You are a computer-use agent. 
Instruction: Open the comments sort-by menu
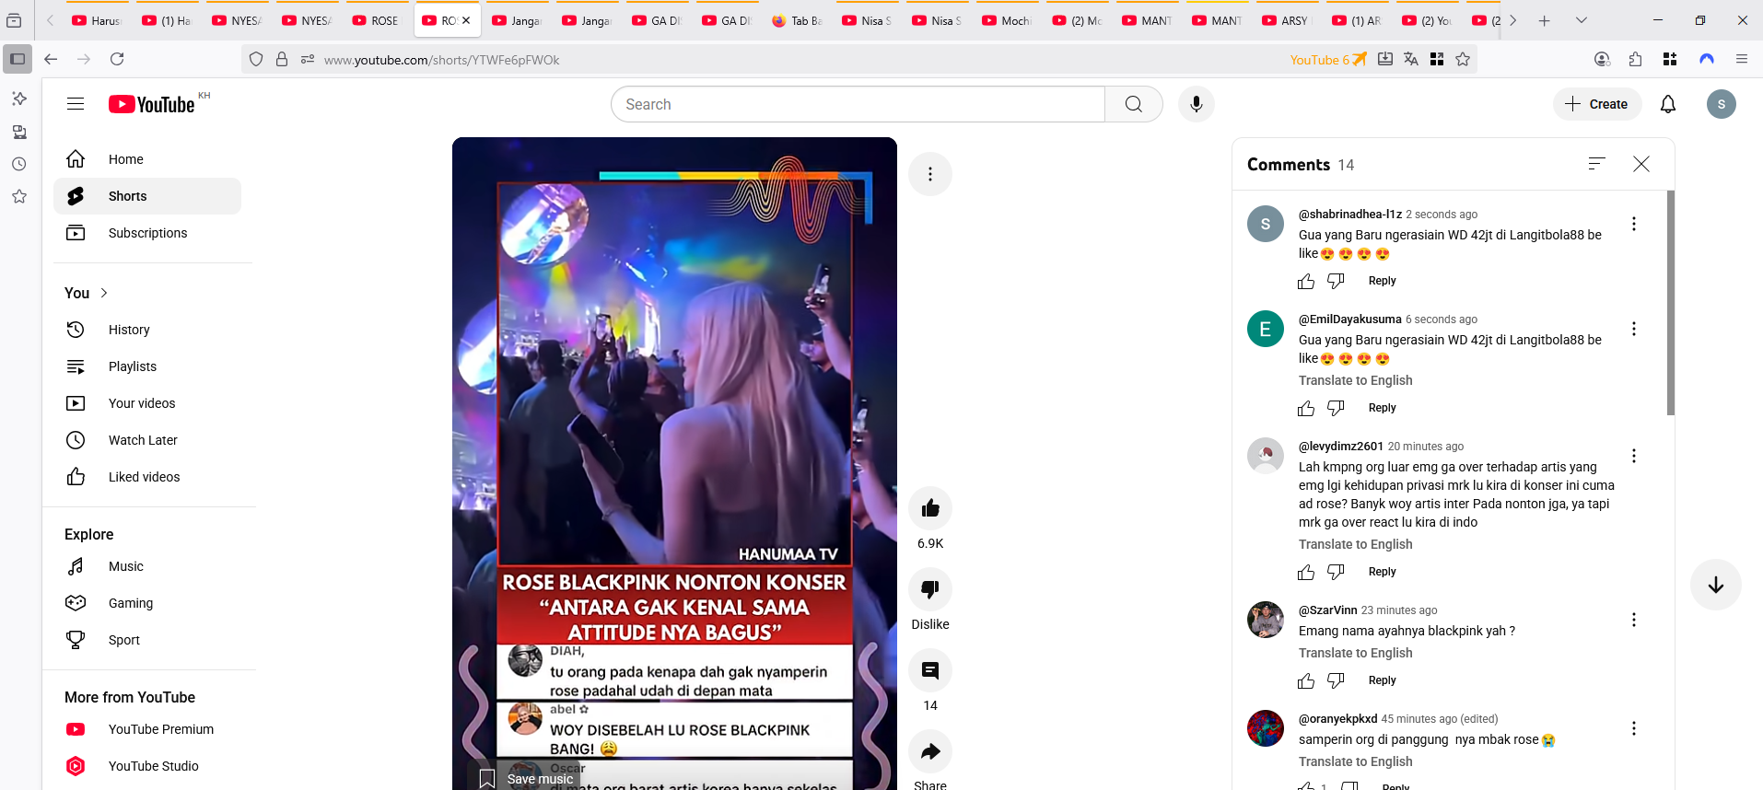(x=1596, y=164)
